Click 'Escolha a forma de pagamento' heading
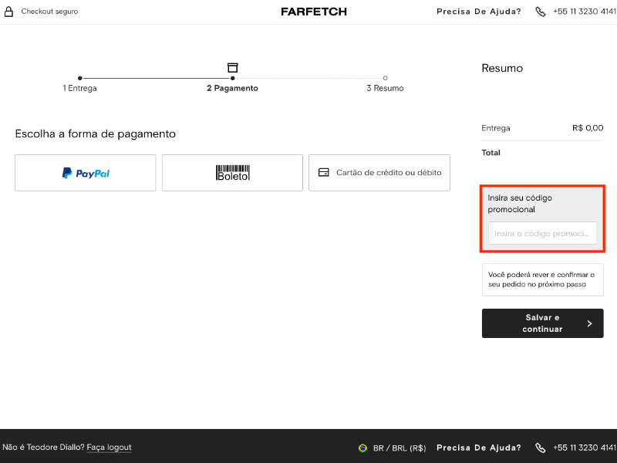 pyautogui.click(x=95, y=133)
